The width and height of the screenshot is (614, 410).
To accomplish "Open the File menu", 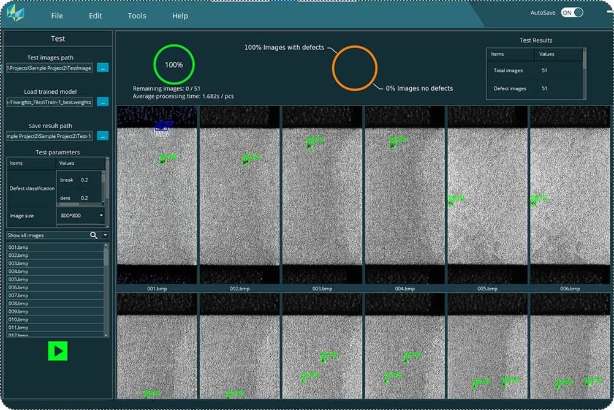I will pyautogui.click(x=56, y=15).
